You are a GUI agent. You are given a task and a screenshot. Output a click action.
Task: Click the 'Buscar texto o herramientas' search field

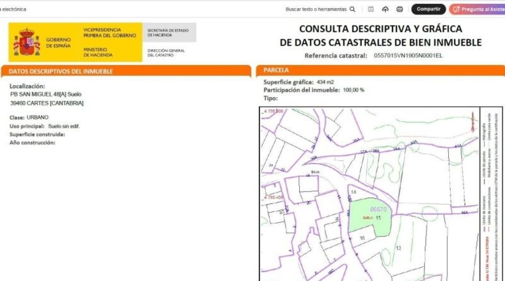pyautogui.click(x=316, y=10)
